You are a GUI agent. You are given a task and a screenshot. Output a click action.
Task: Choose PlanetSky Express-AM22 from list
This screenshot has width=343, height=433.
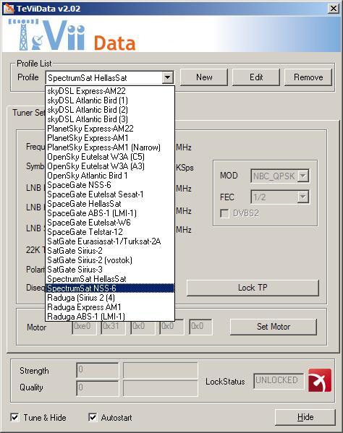point(110,129)
